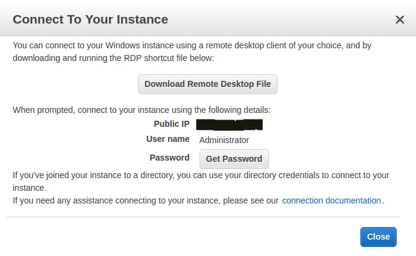Click empty header space between title and X
This screenshot has height=256, width=416.
pyautogui.click(x=278, y=19)
